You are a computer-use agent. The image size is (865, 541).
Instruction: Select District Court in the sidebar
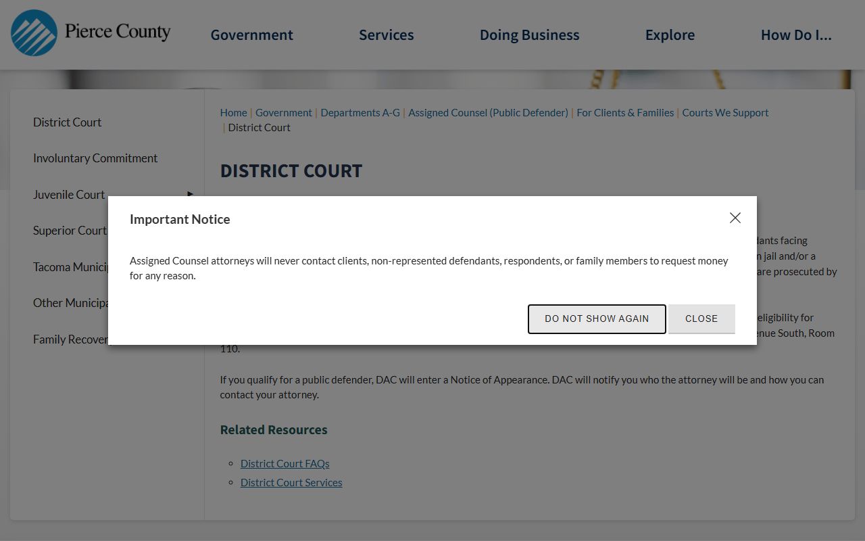coord(67,122)
